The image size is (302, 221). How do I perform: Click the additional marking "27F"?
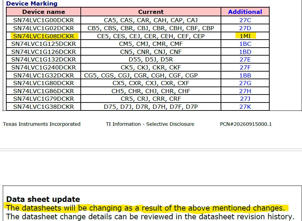coord(245,67)
